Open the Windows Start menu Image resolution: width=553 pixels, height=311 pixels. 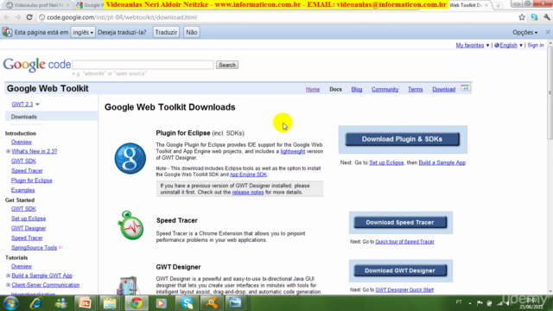10,303
